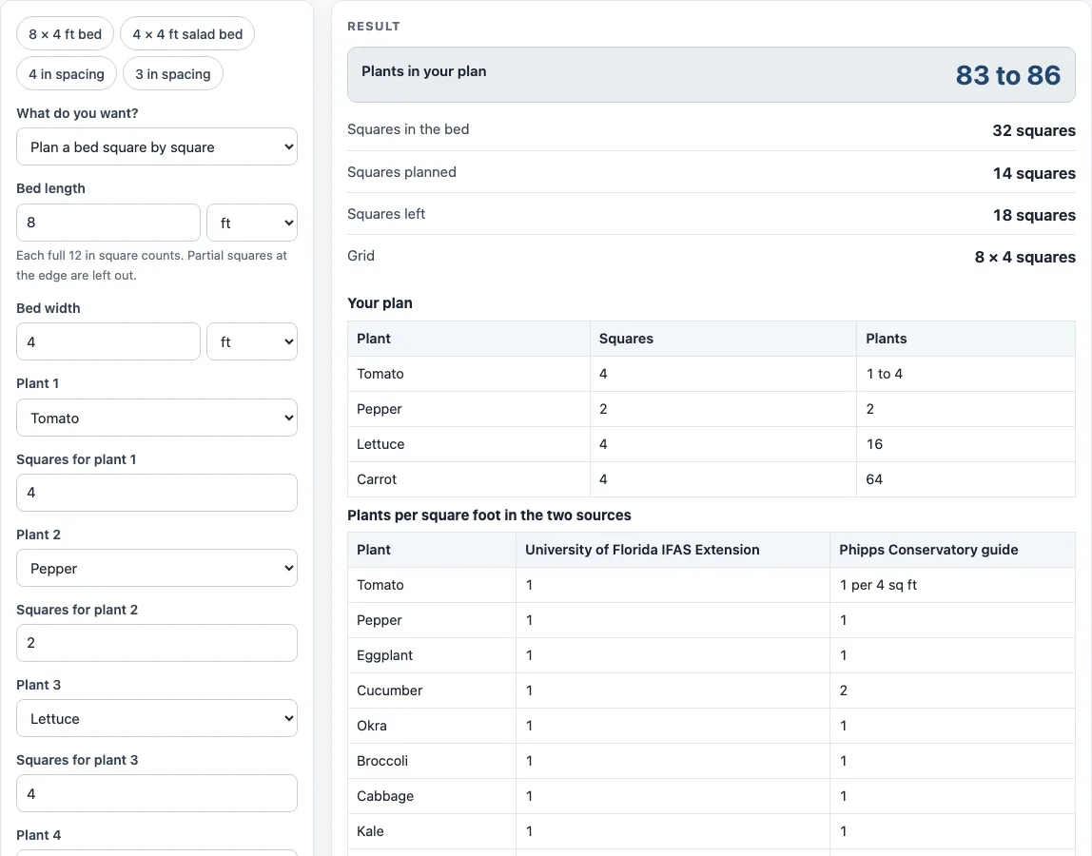Screen dimensions: 1092x856
Task: Open the 'What do you want?' dropdown
Action: (x=157, y=147)
